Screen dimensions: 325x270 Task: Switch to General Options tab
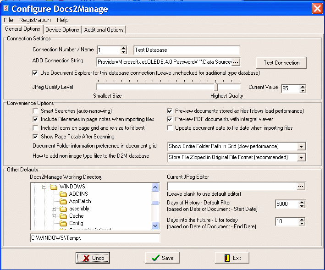22,29
